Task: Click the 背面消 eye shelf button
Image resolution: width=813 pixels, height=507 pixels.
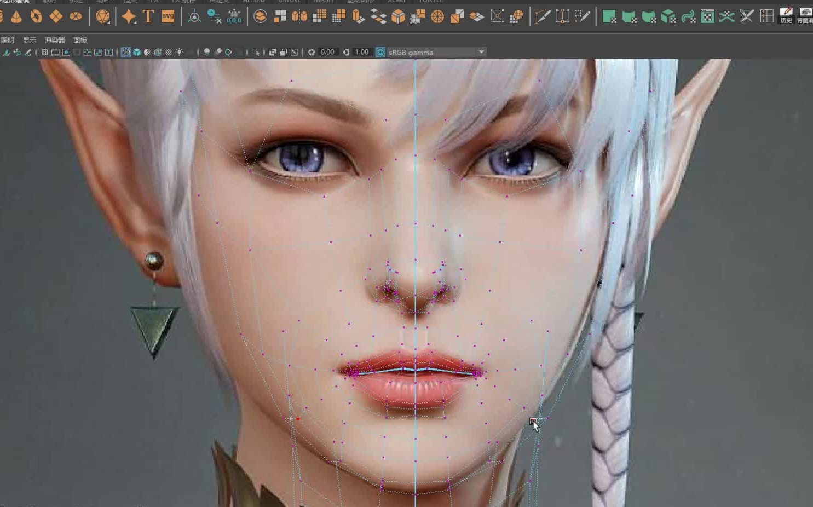Action: (x=805, y=16)
